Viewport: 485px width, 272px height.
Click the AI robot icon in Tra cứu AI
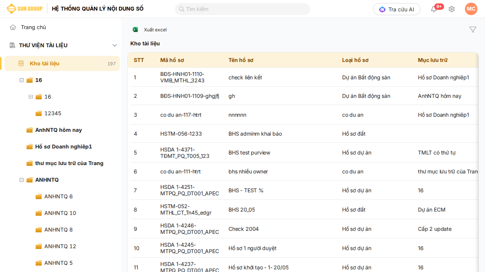[x=382, y=9]
